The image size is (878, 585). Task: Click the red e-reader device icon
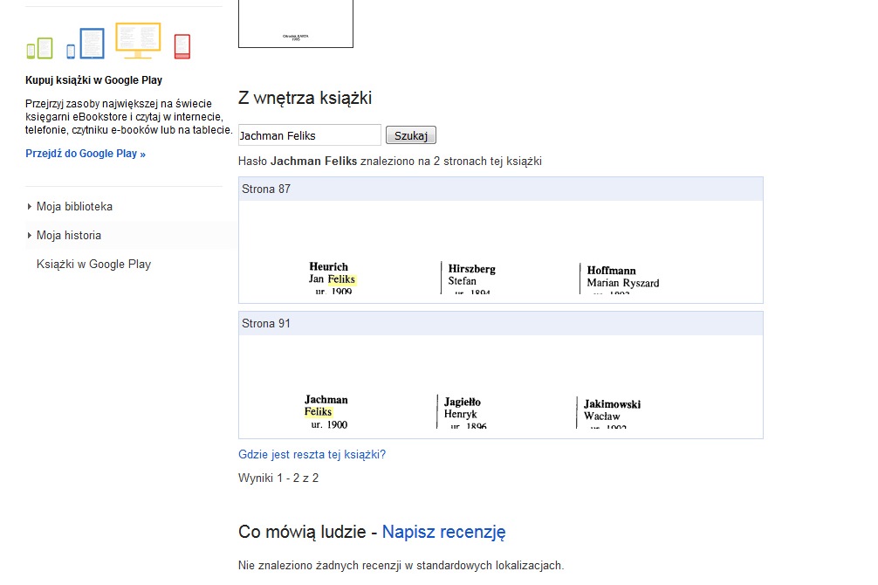[x=182, y=45]
